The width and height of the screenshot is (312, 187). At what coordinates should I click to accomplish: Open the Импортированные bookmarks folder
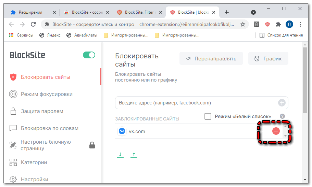click(126, 35)
